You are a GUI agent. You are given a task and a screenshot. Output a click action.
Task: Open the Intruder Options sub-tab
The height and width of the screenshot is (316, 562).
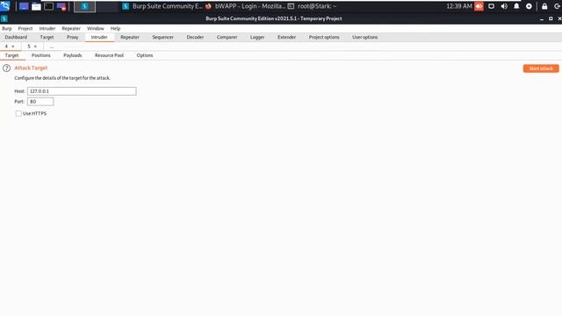click(145, 55)
